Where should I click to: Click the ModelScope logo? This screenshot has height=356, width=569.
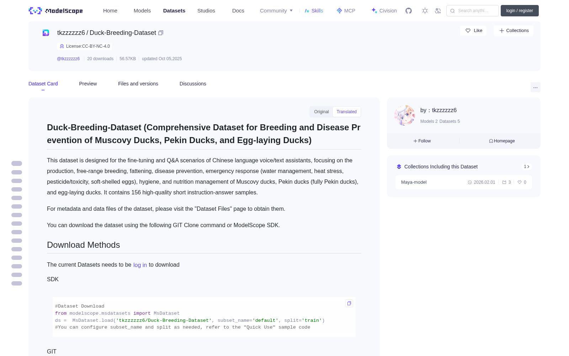tap(56, 11)
